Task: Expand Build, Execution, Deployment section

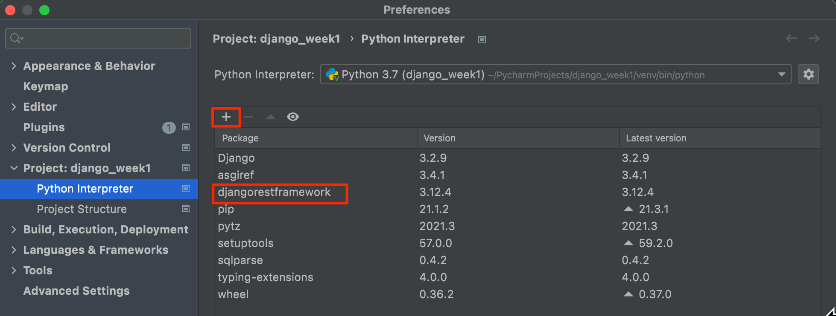Action: coord(14,229)
